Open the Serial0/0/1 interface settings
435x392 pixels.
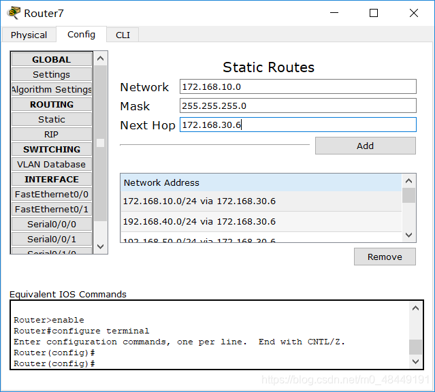click(x=52, y=239)
